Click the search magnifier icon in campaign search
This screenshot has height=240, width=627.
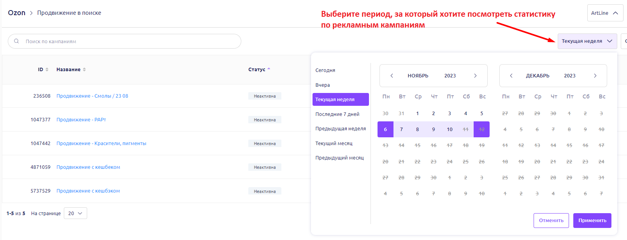[x=16, y=41]
